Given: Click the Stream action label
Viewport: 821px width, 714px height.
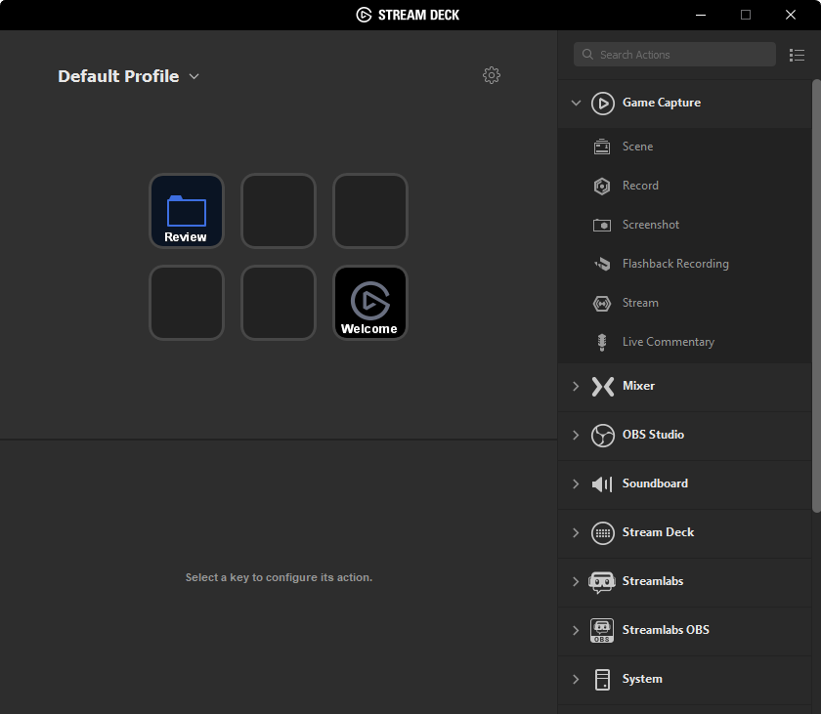Looking at the screenshot, I should coord(640,303).
